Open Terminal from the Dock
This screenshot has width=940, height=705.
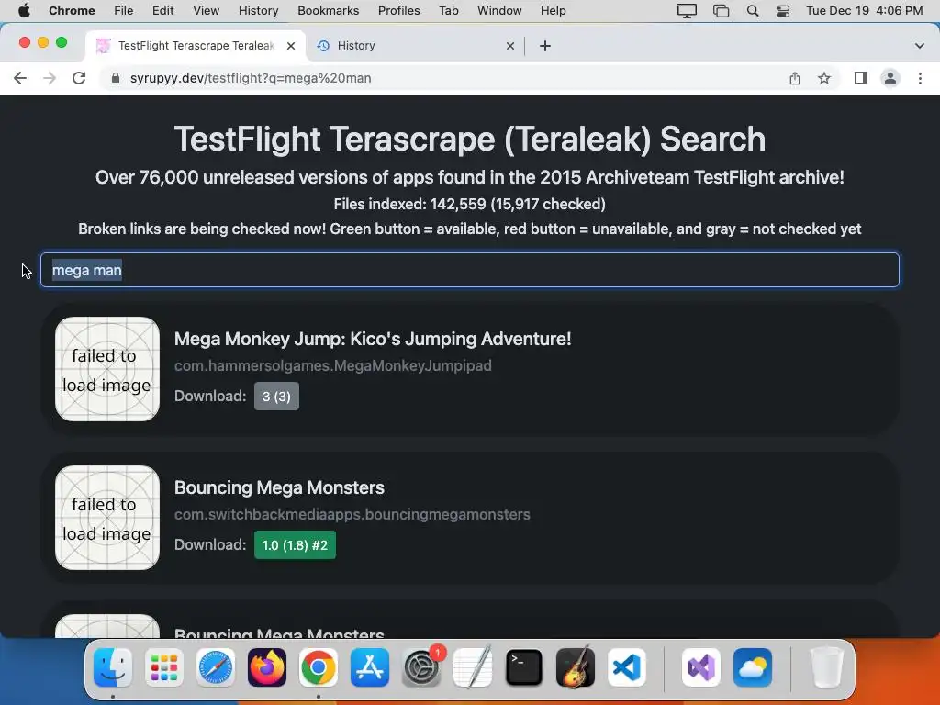pos(524,667)
